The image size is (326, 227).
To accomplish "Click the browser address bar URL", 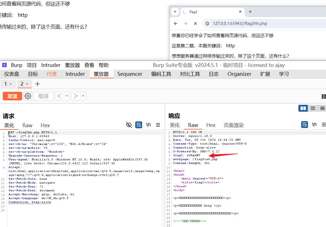I will pyautogui.click(x=240, y=24).
